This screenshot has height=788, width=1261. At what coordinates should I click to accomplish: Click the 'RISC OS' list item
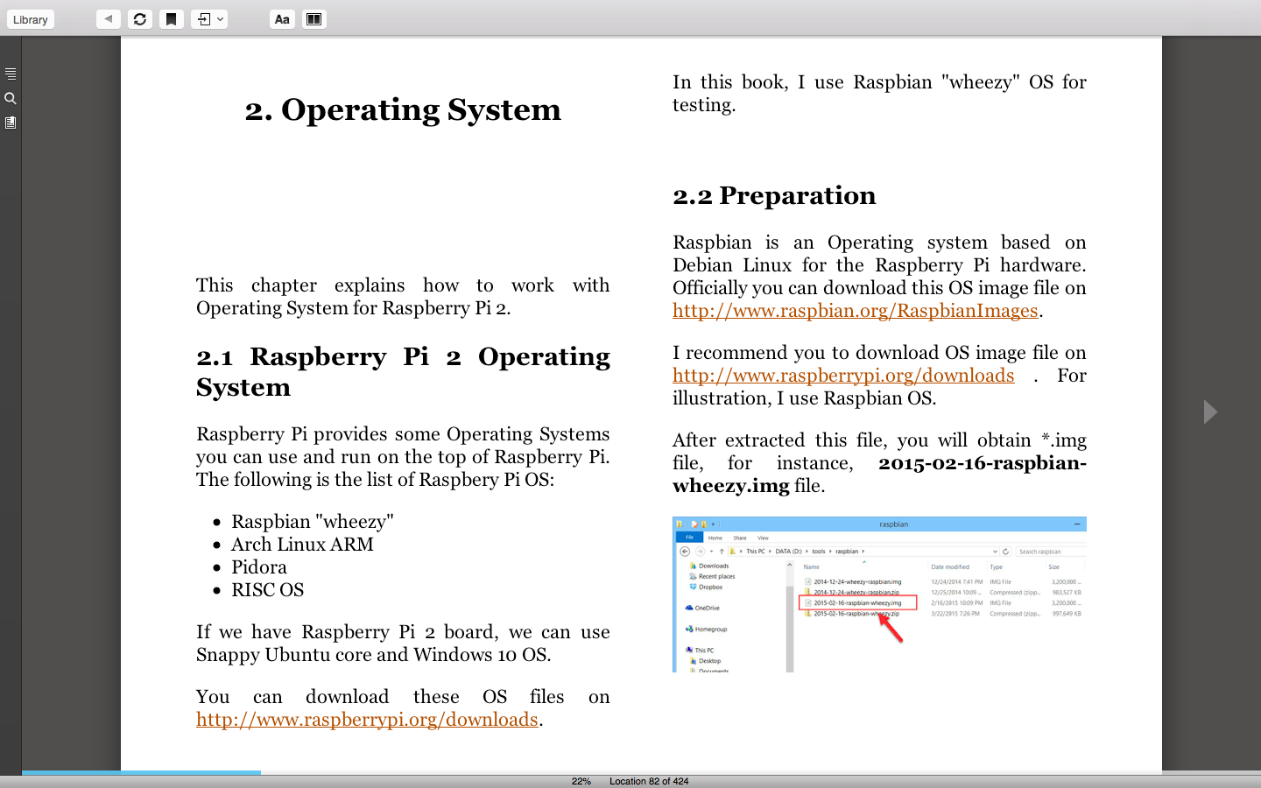(x=268, y=589)
